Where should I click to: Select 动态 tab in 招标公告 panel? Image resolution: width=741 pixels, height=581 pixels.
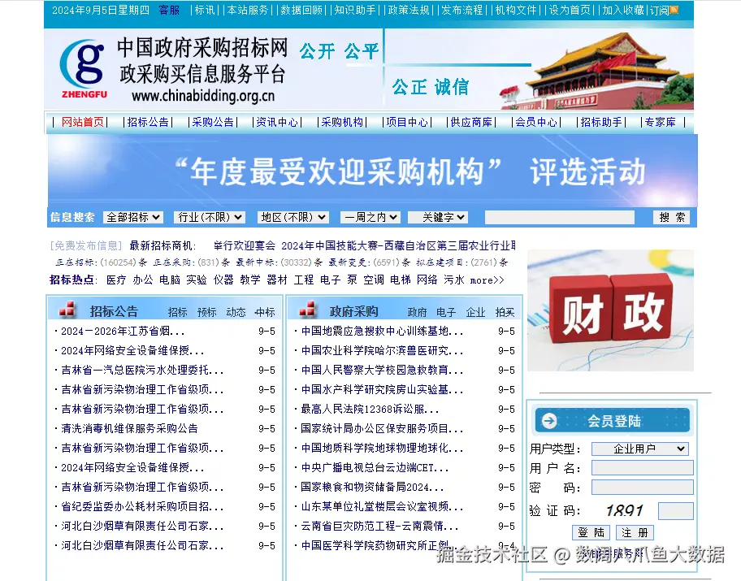[x=236, y=312]
